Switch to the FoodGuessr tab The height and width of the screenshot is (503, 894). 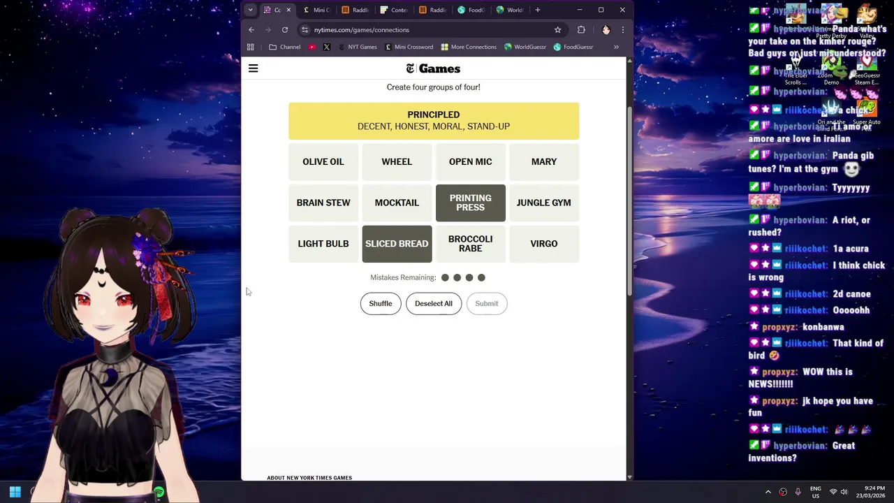click(471, 10)
